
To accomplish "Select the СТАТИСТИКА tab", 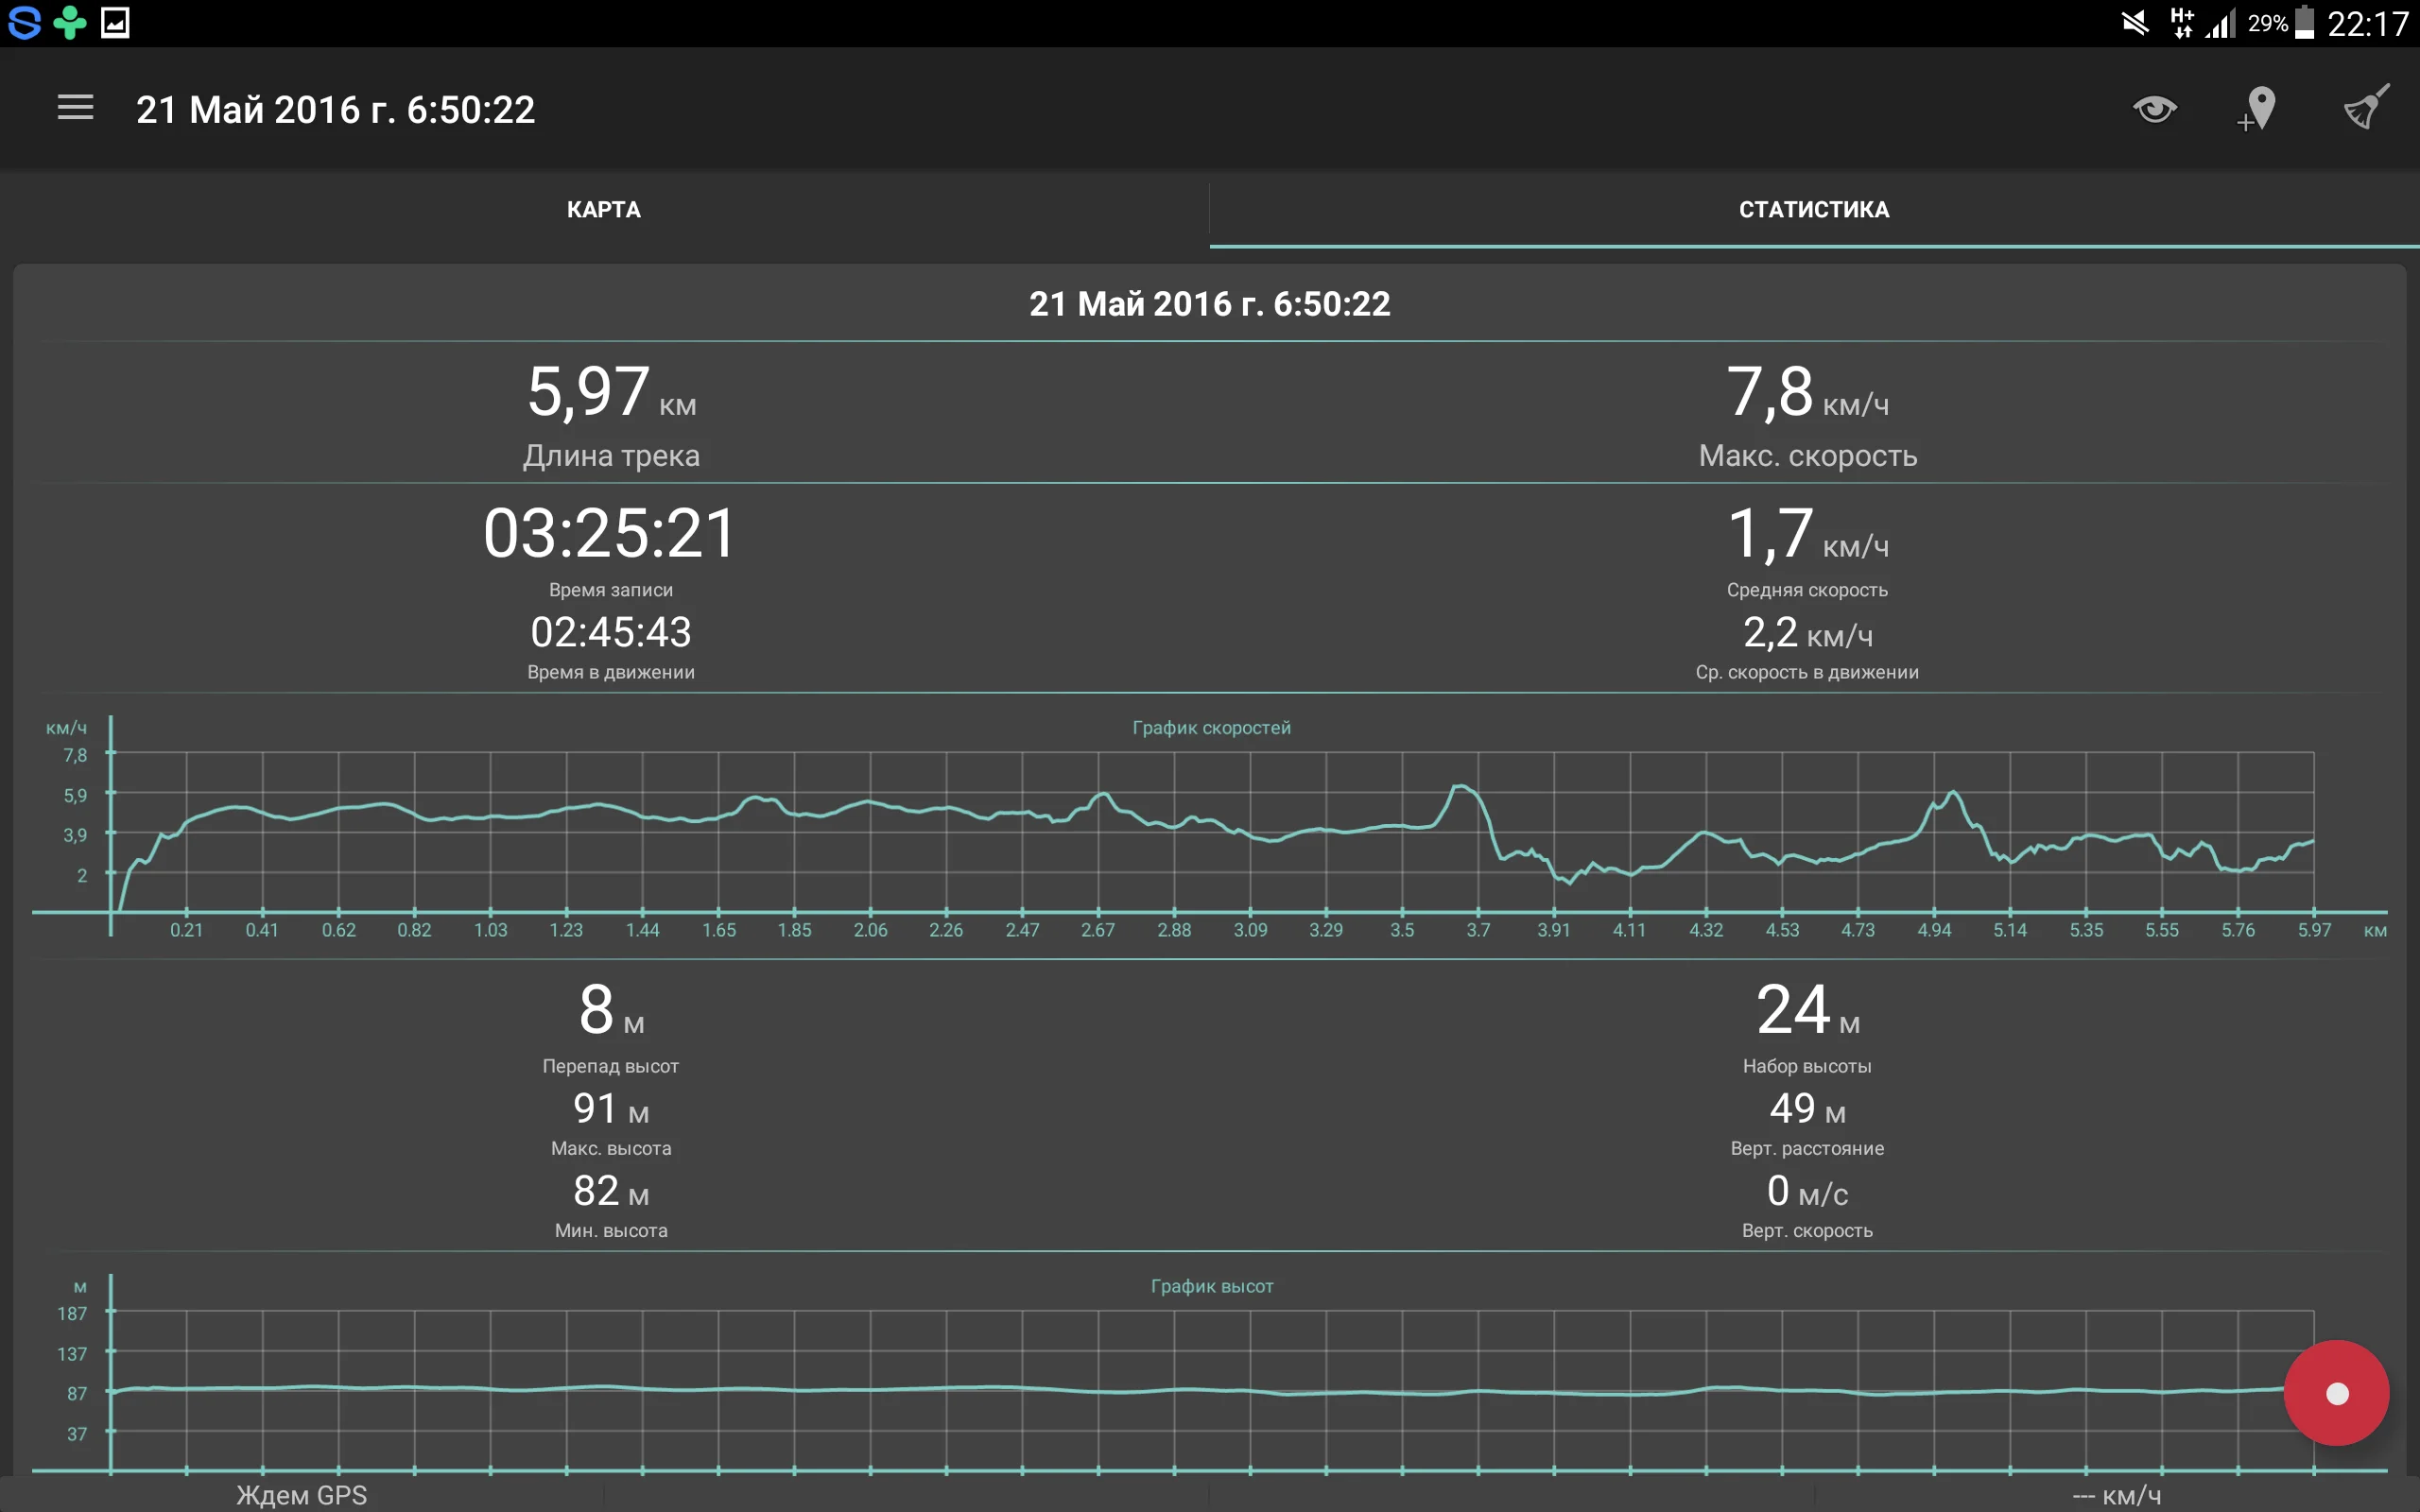I will (x=1813, y=210).
